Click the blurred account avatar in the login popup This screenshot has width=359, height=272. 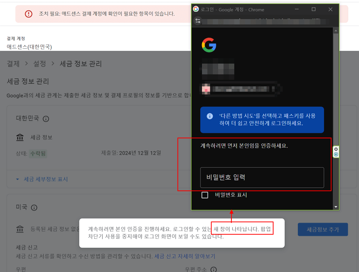click(x=206, y=89)
